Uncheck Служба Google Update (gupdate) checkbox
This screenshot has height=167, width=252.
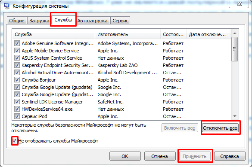[x=17, y=87]
